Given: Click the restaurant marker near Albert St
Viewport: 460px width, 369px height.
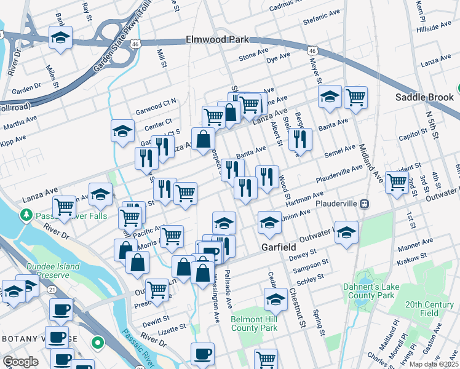Looking at the screenshot, I should click(300, 140).
